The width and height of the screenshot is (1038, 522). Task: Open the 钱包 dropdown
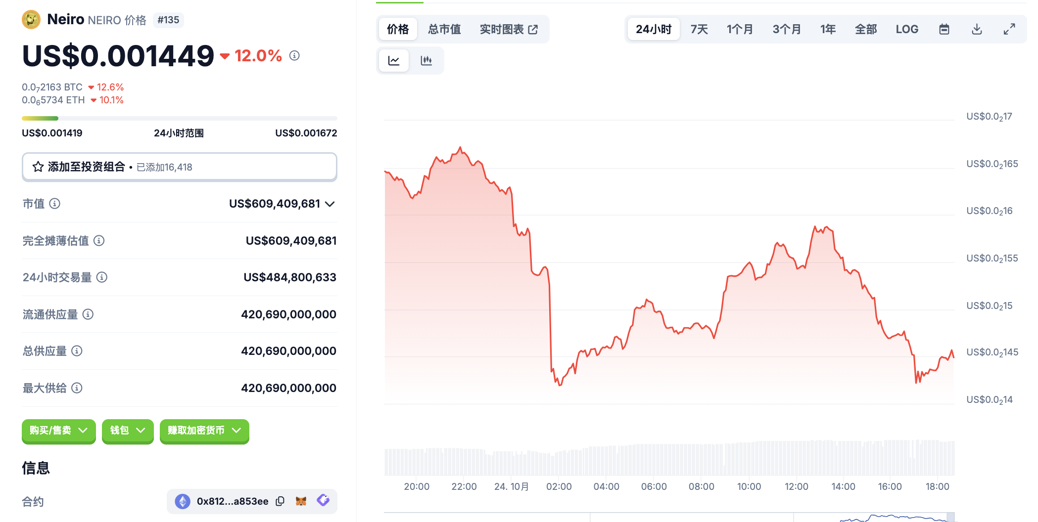tap(128, 431)
